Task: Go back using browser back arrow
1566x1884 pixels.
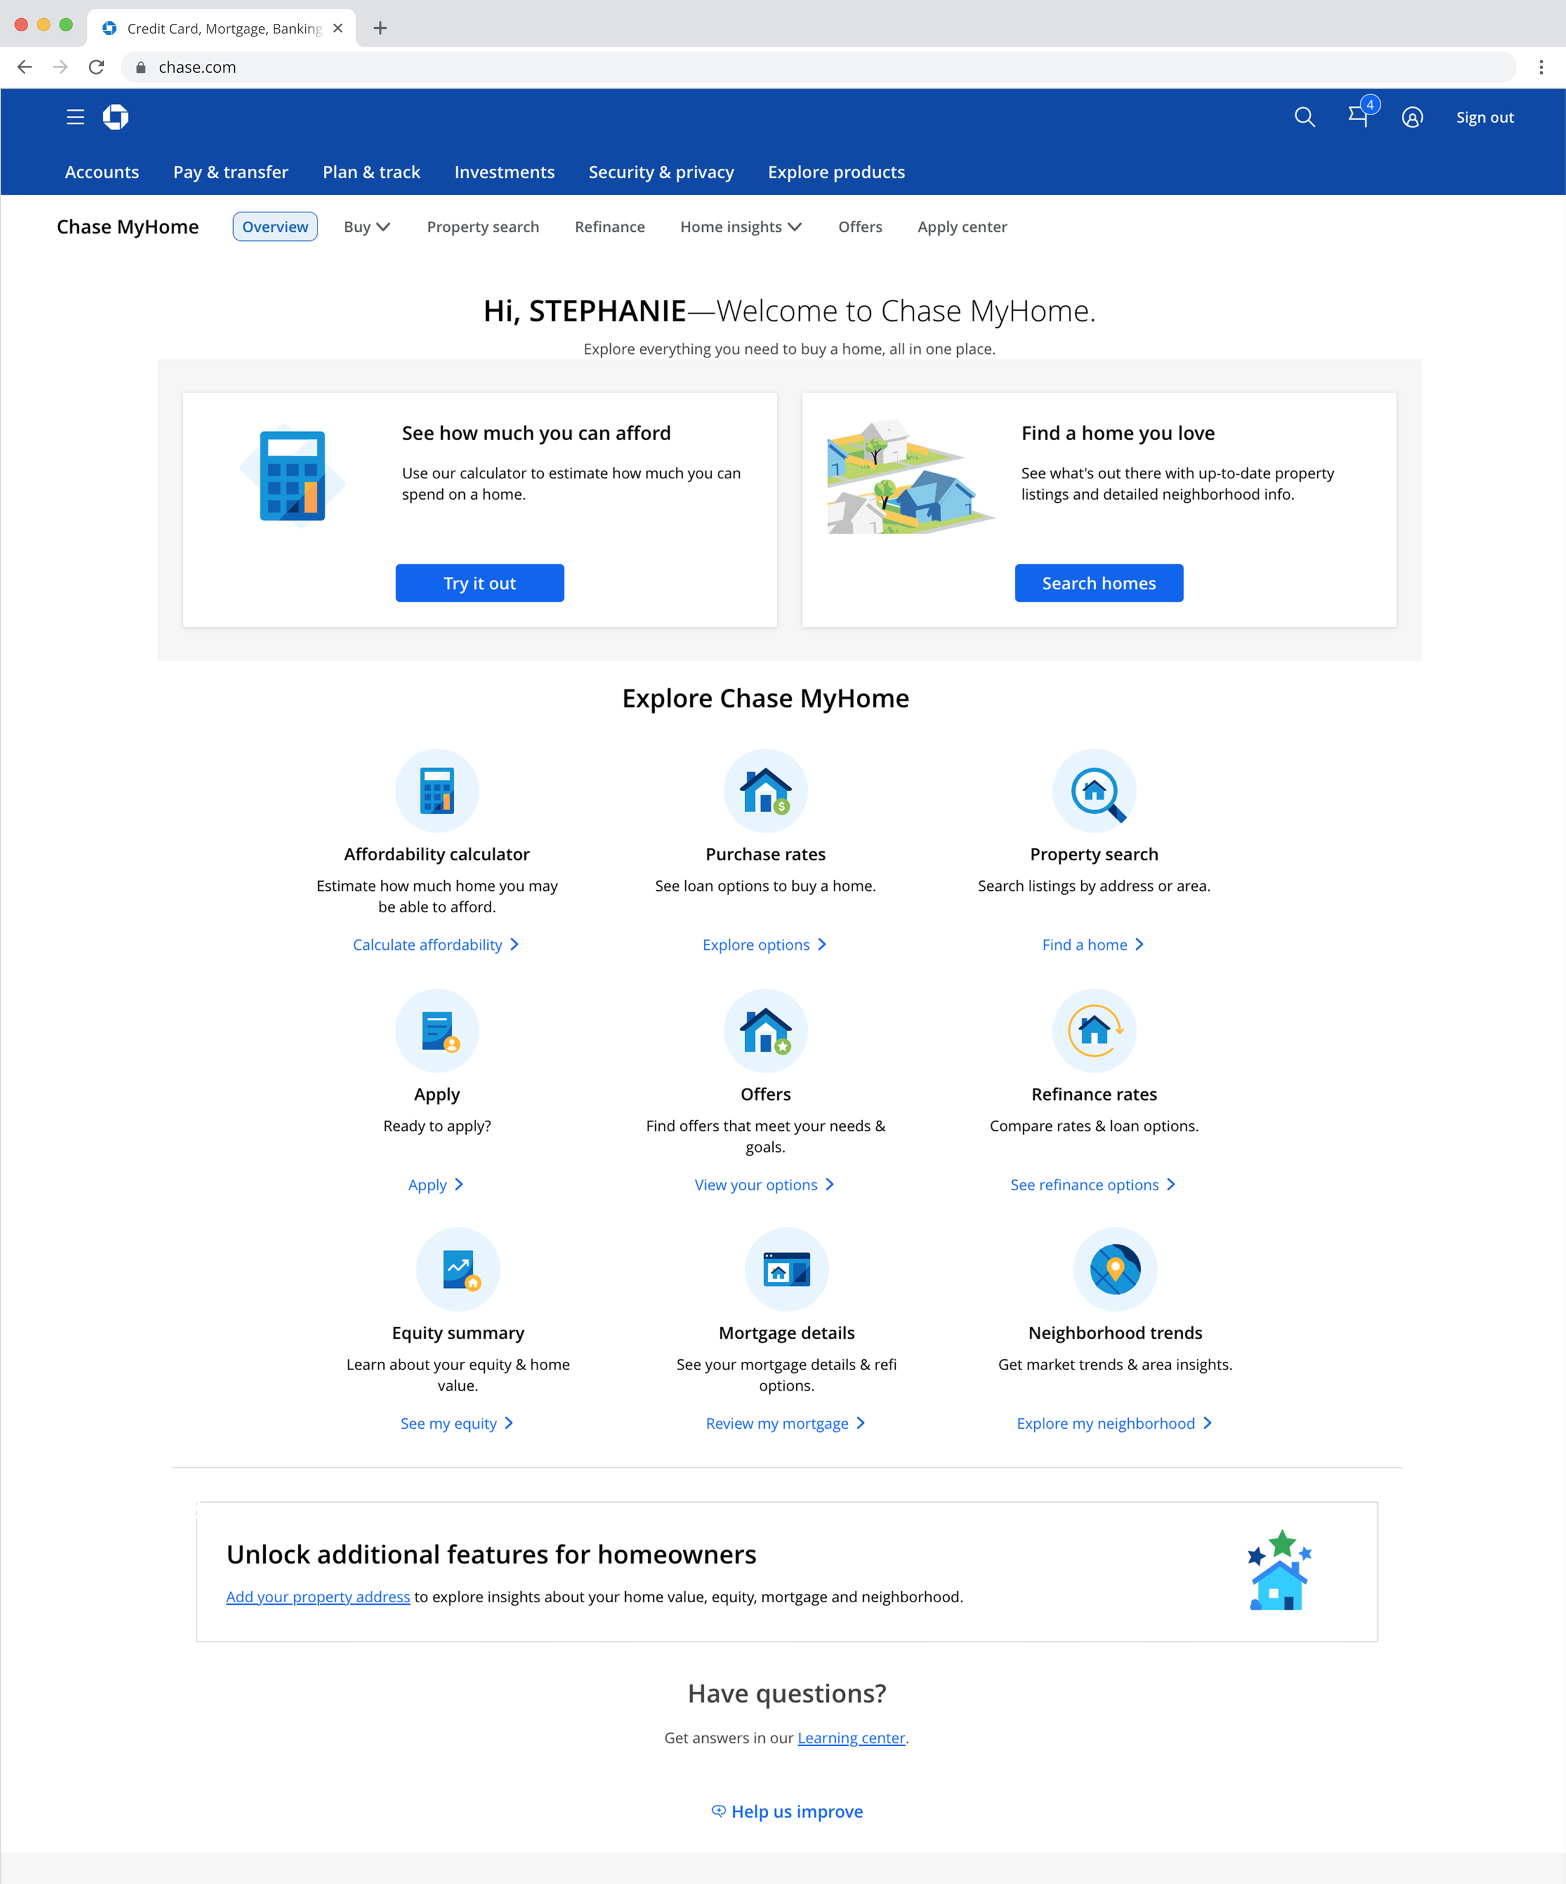Action: (x=24, y=67)
